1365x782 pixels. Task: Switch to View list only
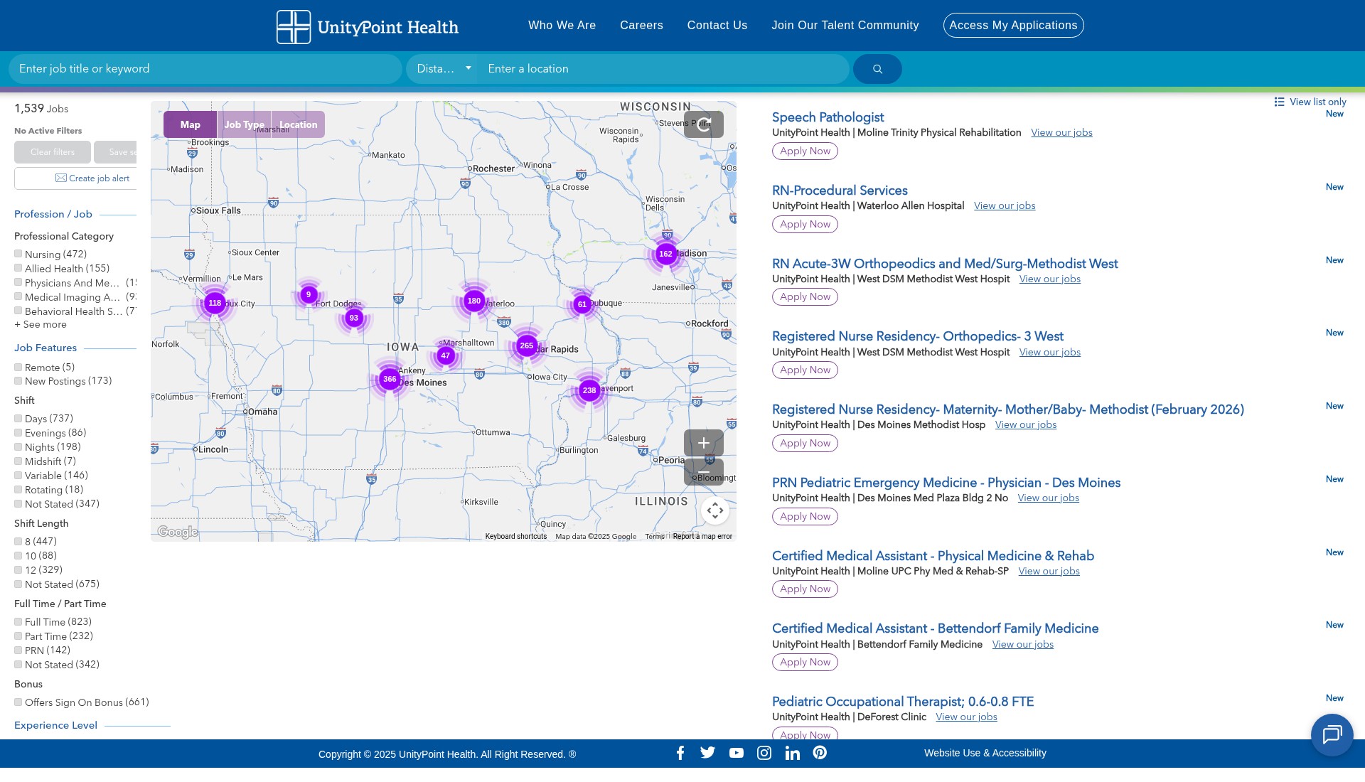click(1310, 102)
